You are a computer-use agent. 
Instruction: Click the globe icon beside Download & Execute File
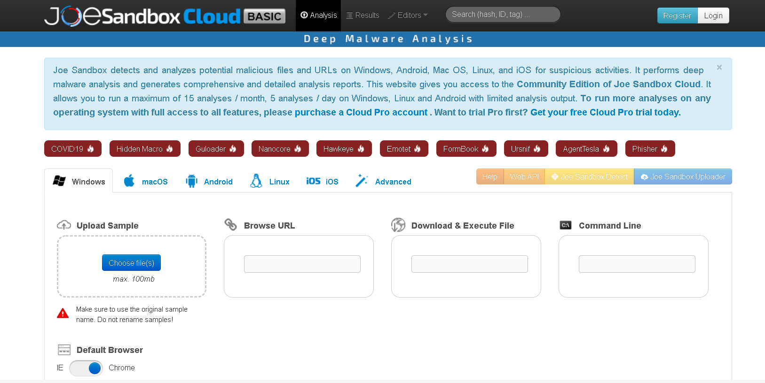pos(398,225)
